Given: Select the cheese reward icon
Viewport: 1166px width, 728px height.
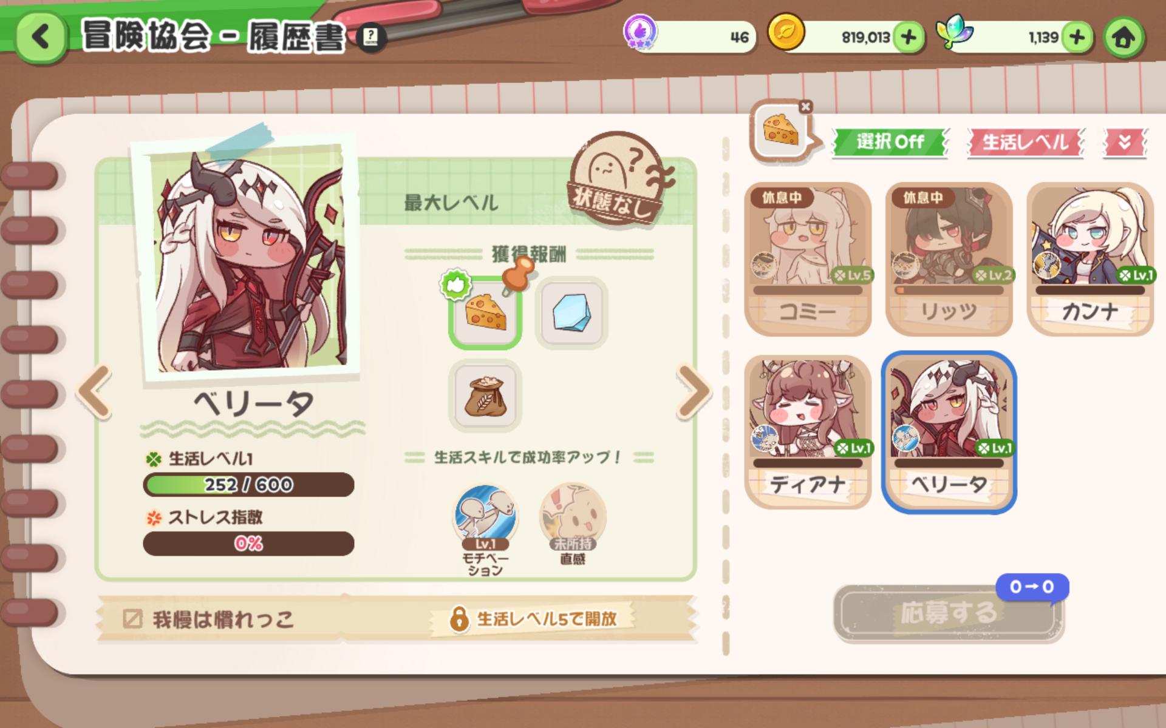Looking at the screenshot, I should (x=485, y=313).
